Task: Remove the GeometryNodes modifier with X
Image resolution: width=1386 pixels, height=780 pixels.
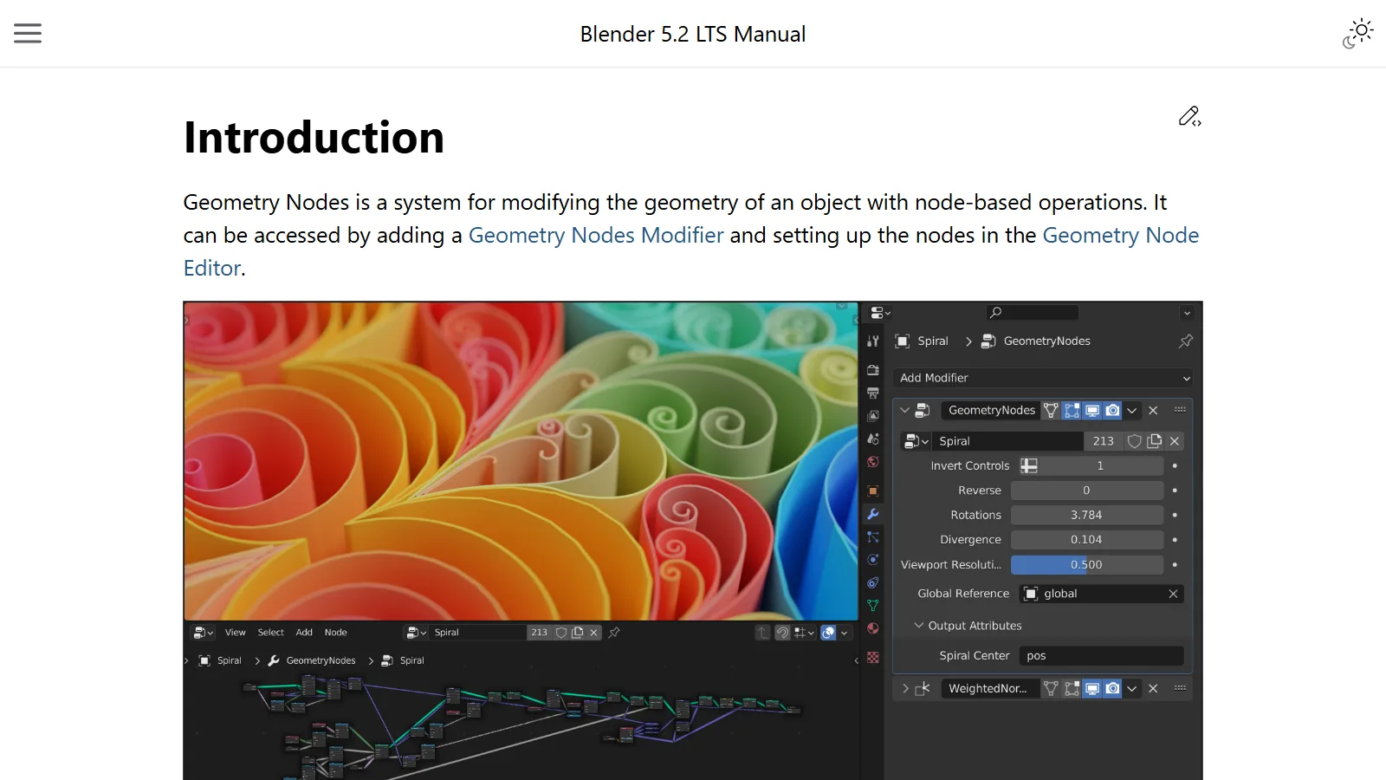Action: 1153,410
